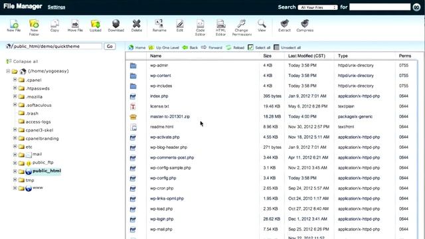Click the Copy toolbar icon
Image resolution: width=425 pixels, height=239 pixels.
click(x=54, y=26)
